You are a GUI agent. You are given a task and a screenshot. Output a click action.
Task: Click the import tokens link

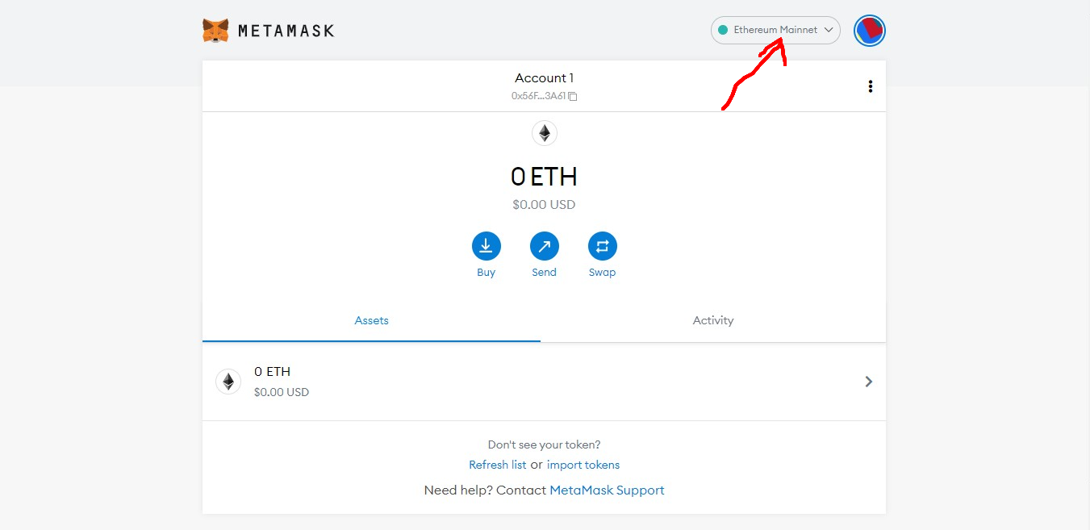(583, 465)
